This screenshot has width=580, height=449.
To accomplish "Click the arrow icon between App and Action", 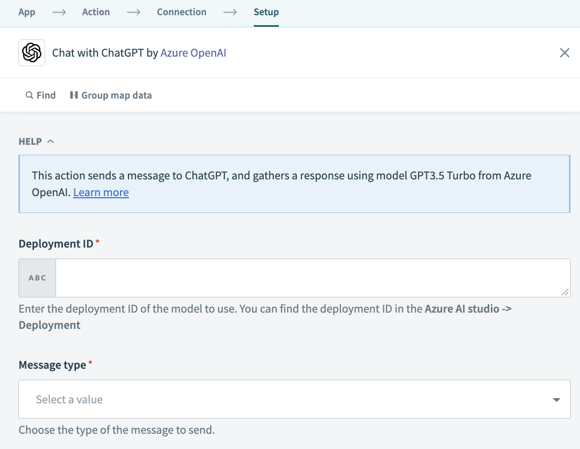I will [59, 12].
